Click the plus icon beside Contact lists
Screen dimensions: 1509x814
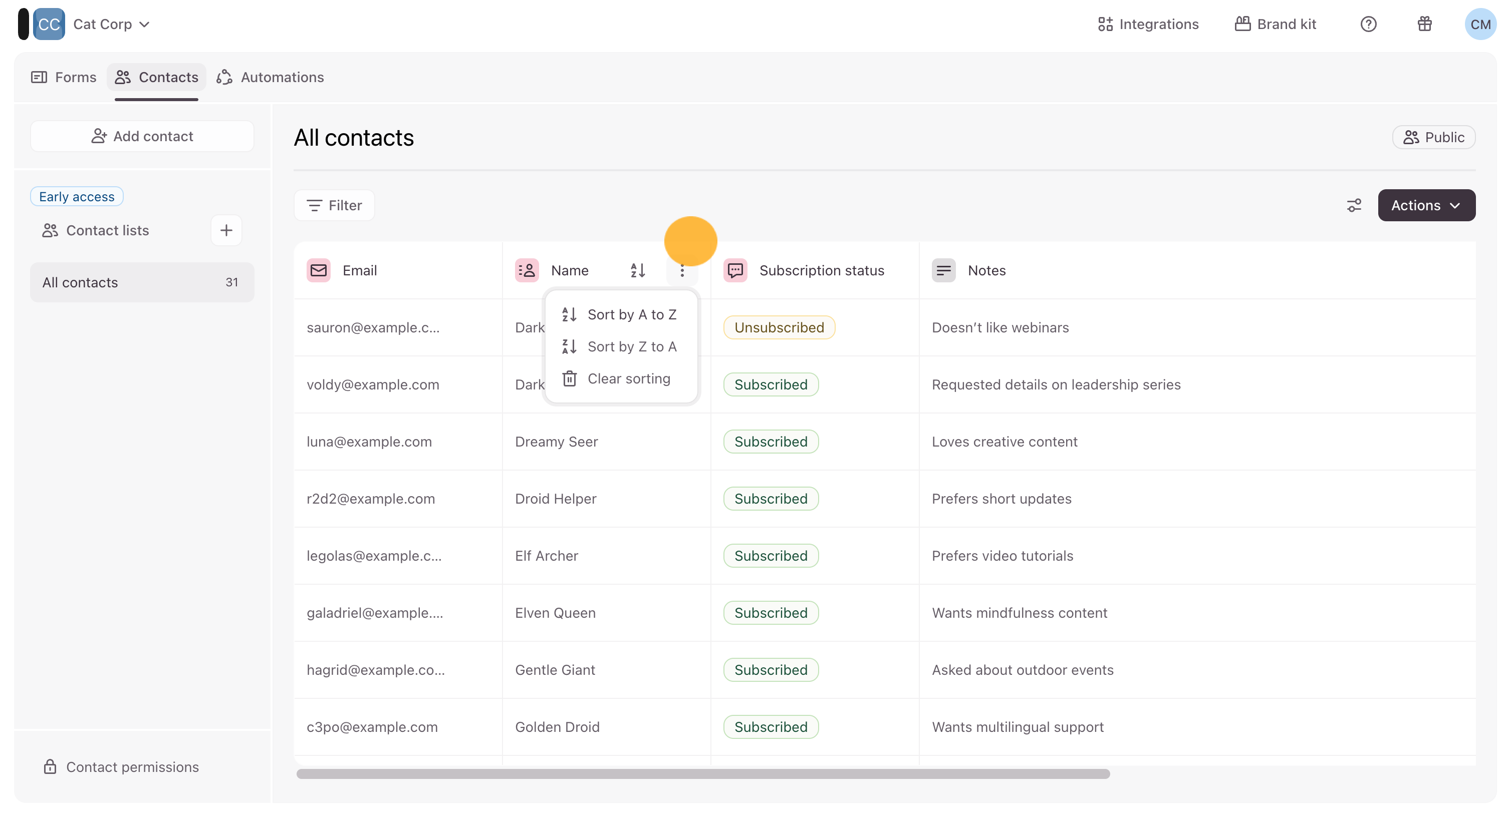(226, 230)
